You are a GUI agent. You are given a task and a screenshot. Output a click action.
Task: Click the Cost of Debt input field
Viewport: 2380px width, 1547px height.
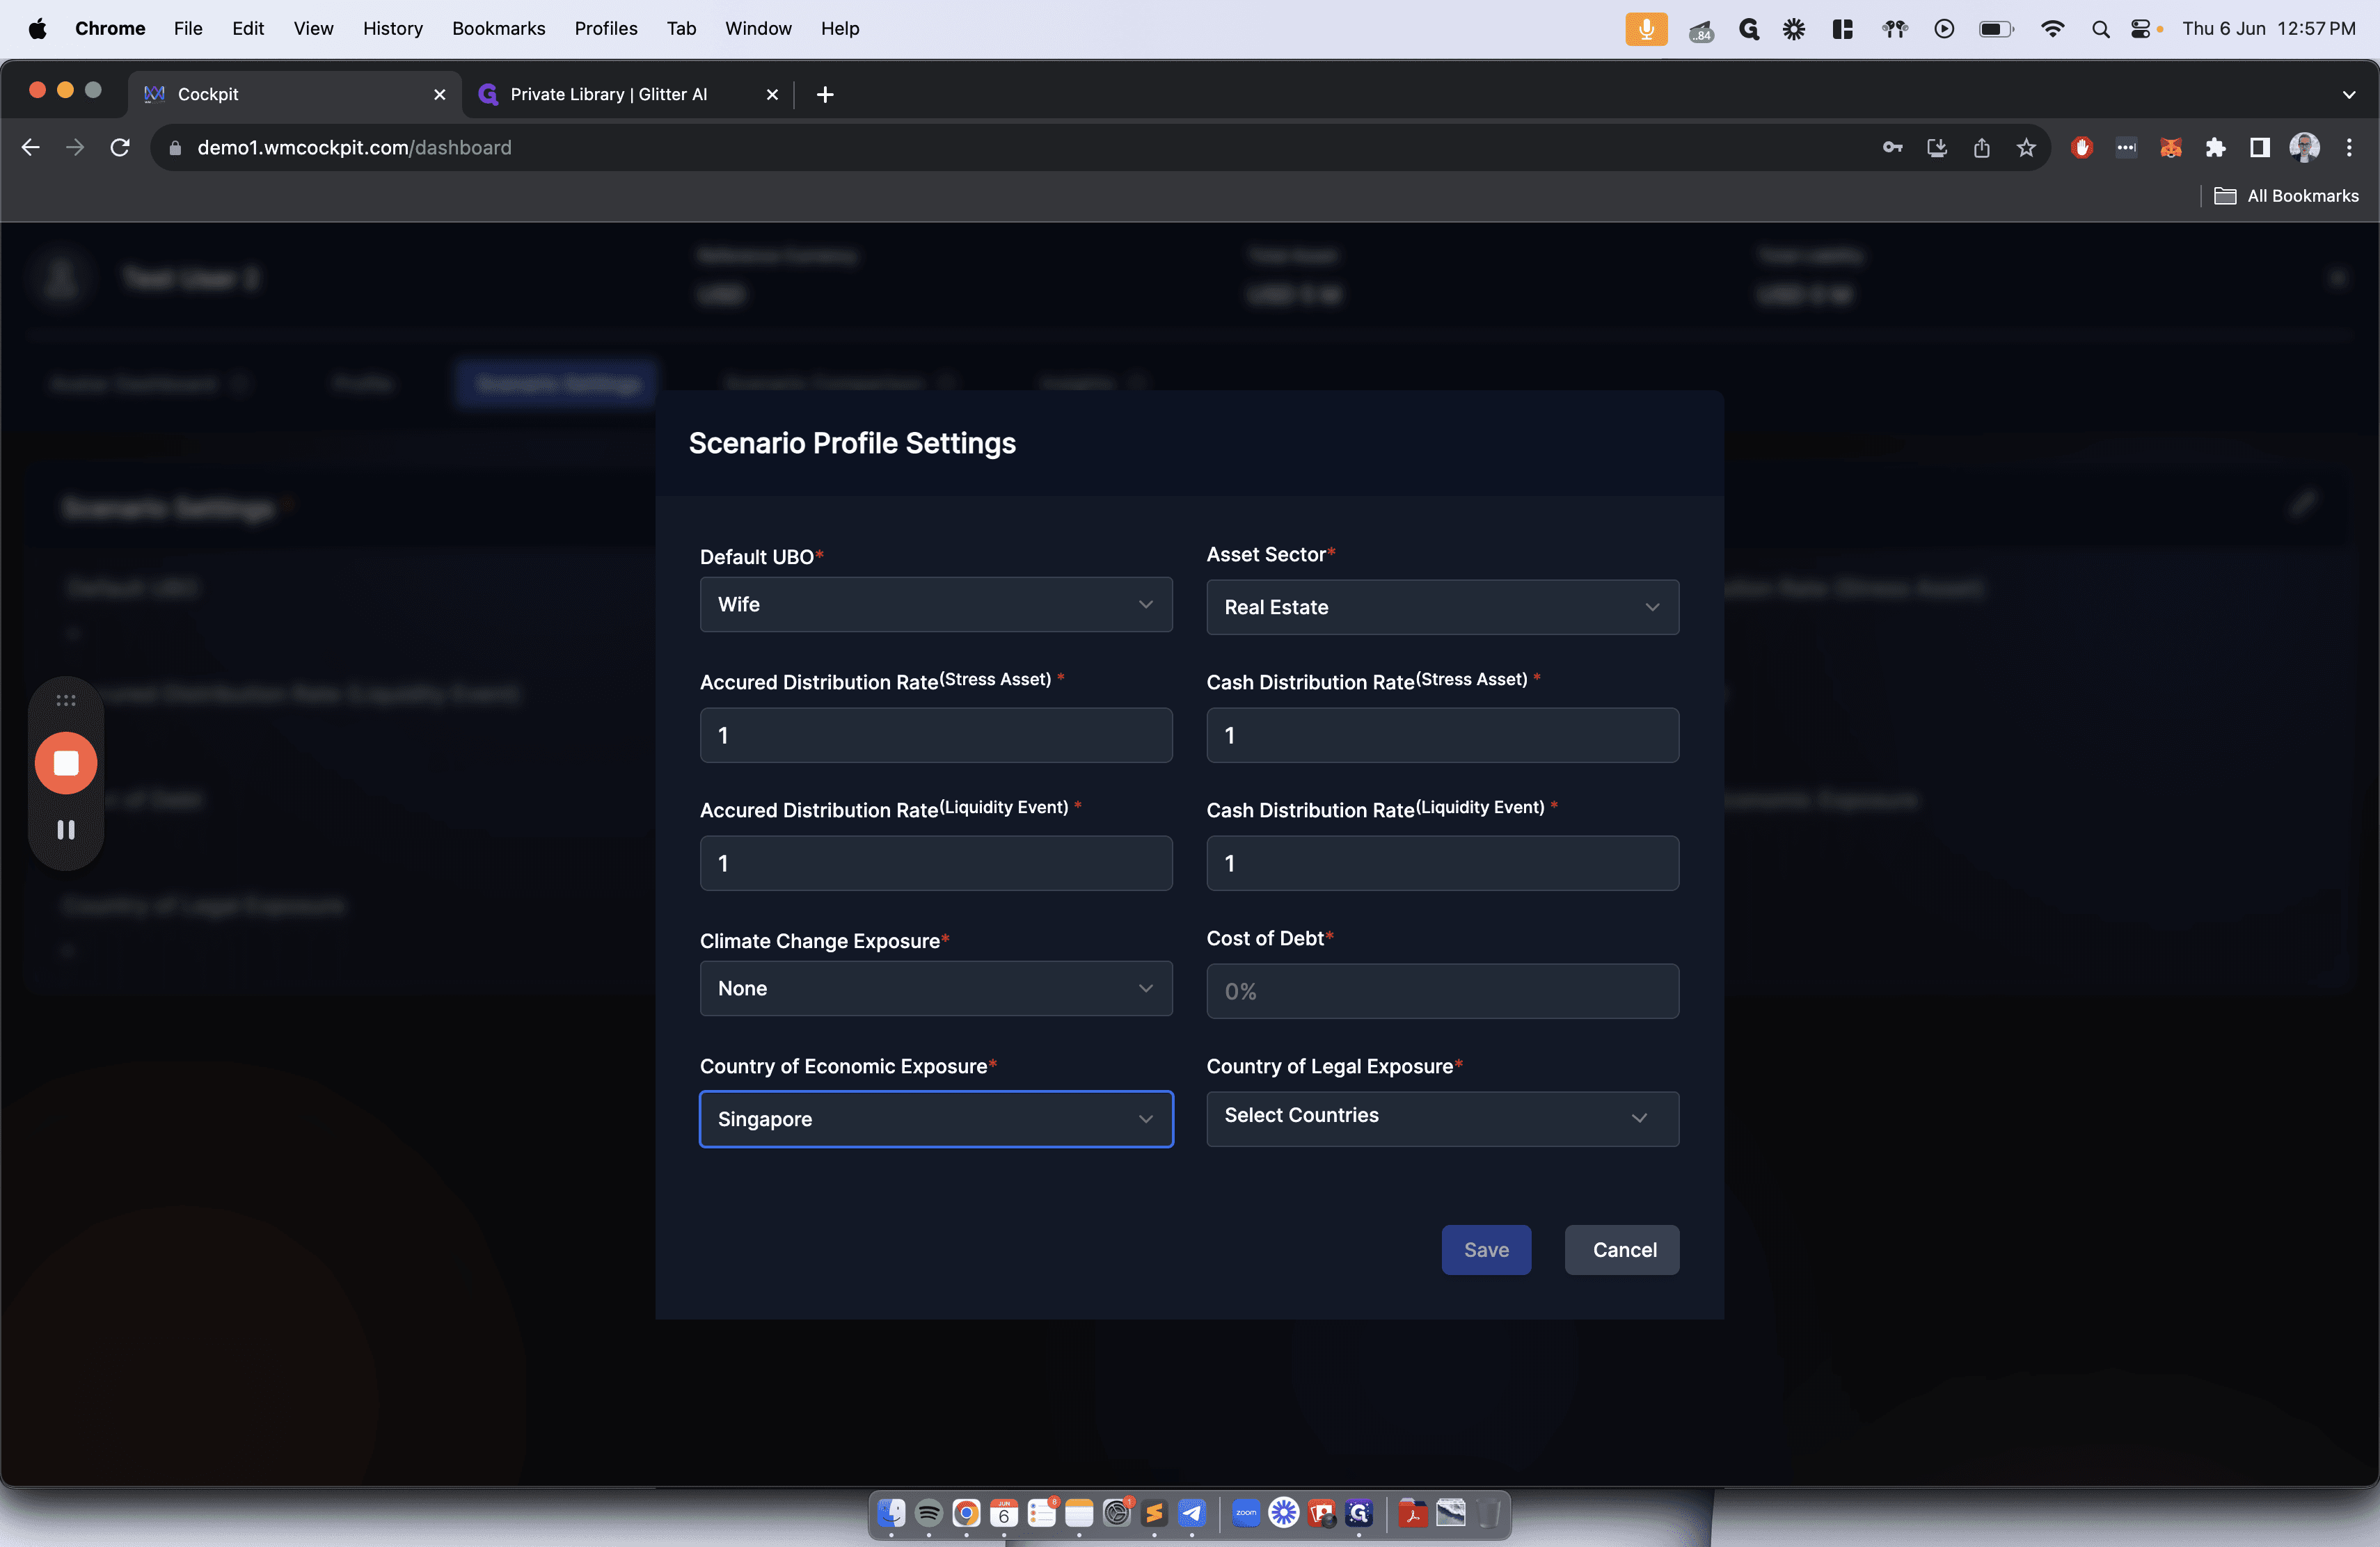coord(1442,991)
